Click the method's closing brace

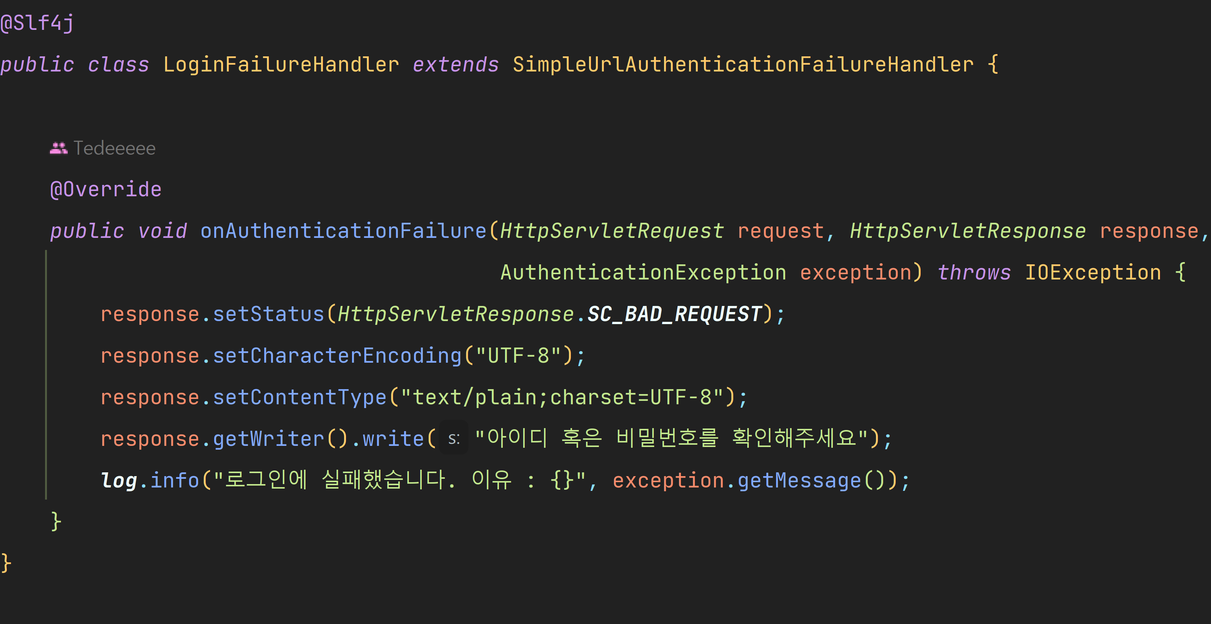coord(56,522)
